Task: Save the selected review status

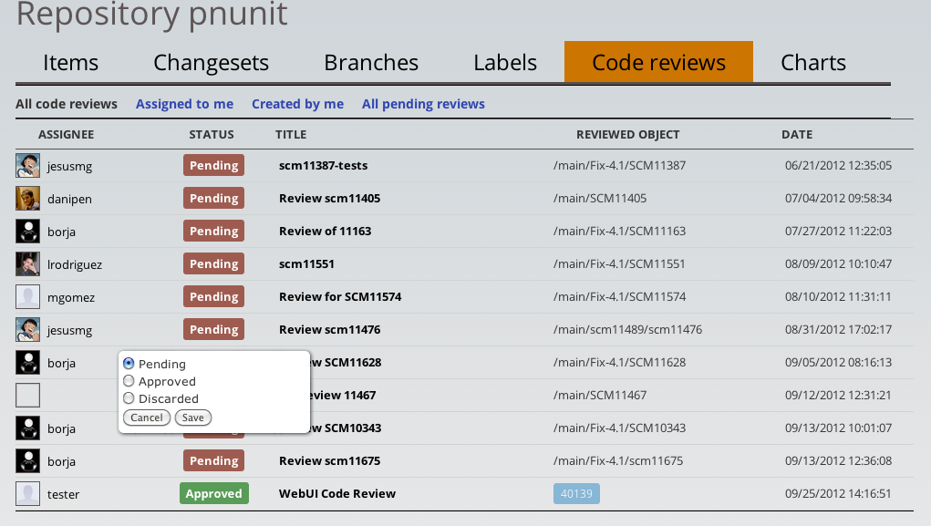Action: [192, 418]
